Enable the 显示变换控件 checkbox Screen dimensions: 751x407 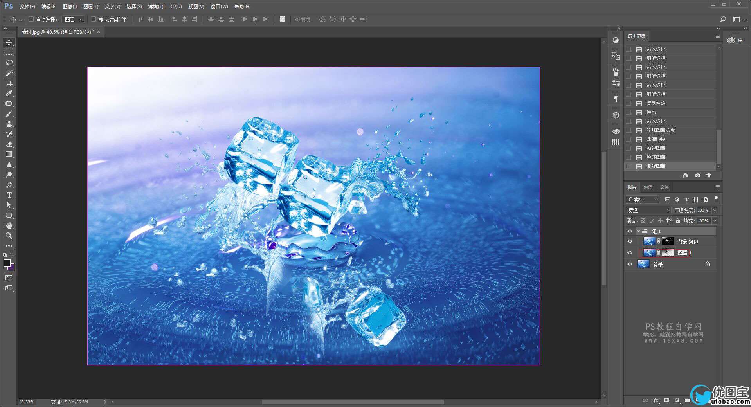click(x=93, y=19)
